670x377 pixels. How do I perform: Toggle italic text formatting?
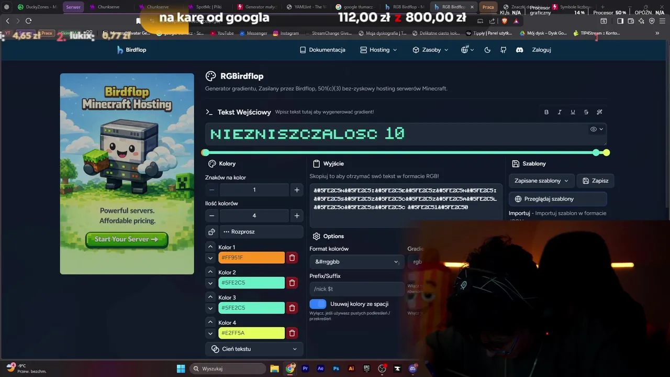click(560, 112)
